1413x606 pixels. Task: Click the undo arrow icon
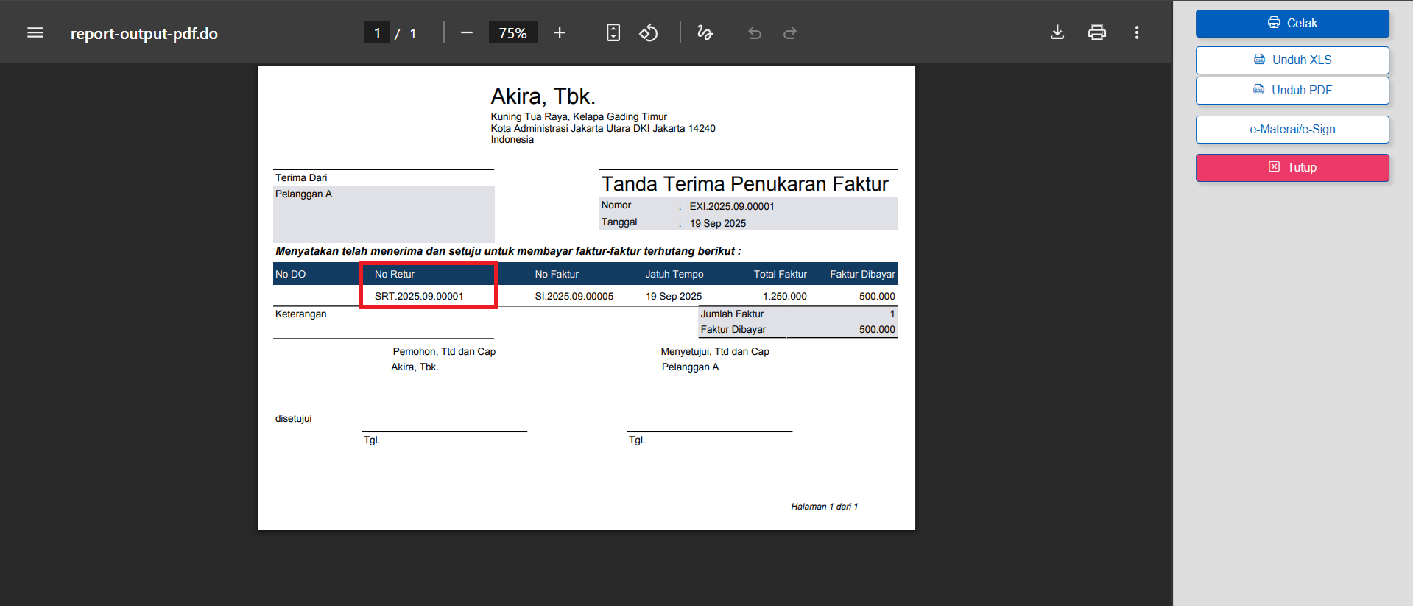[755, 32]
